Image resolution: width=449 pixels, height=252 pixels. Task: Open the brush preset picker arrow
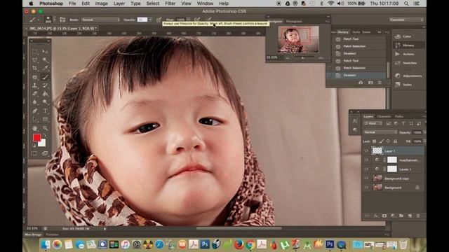55,20
